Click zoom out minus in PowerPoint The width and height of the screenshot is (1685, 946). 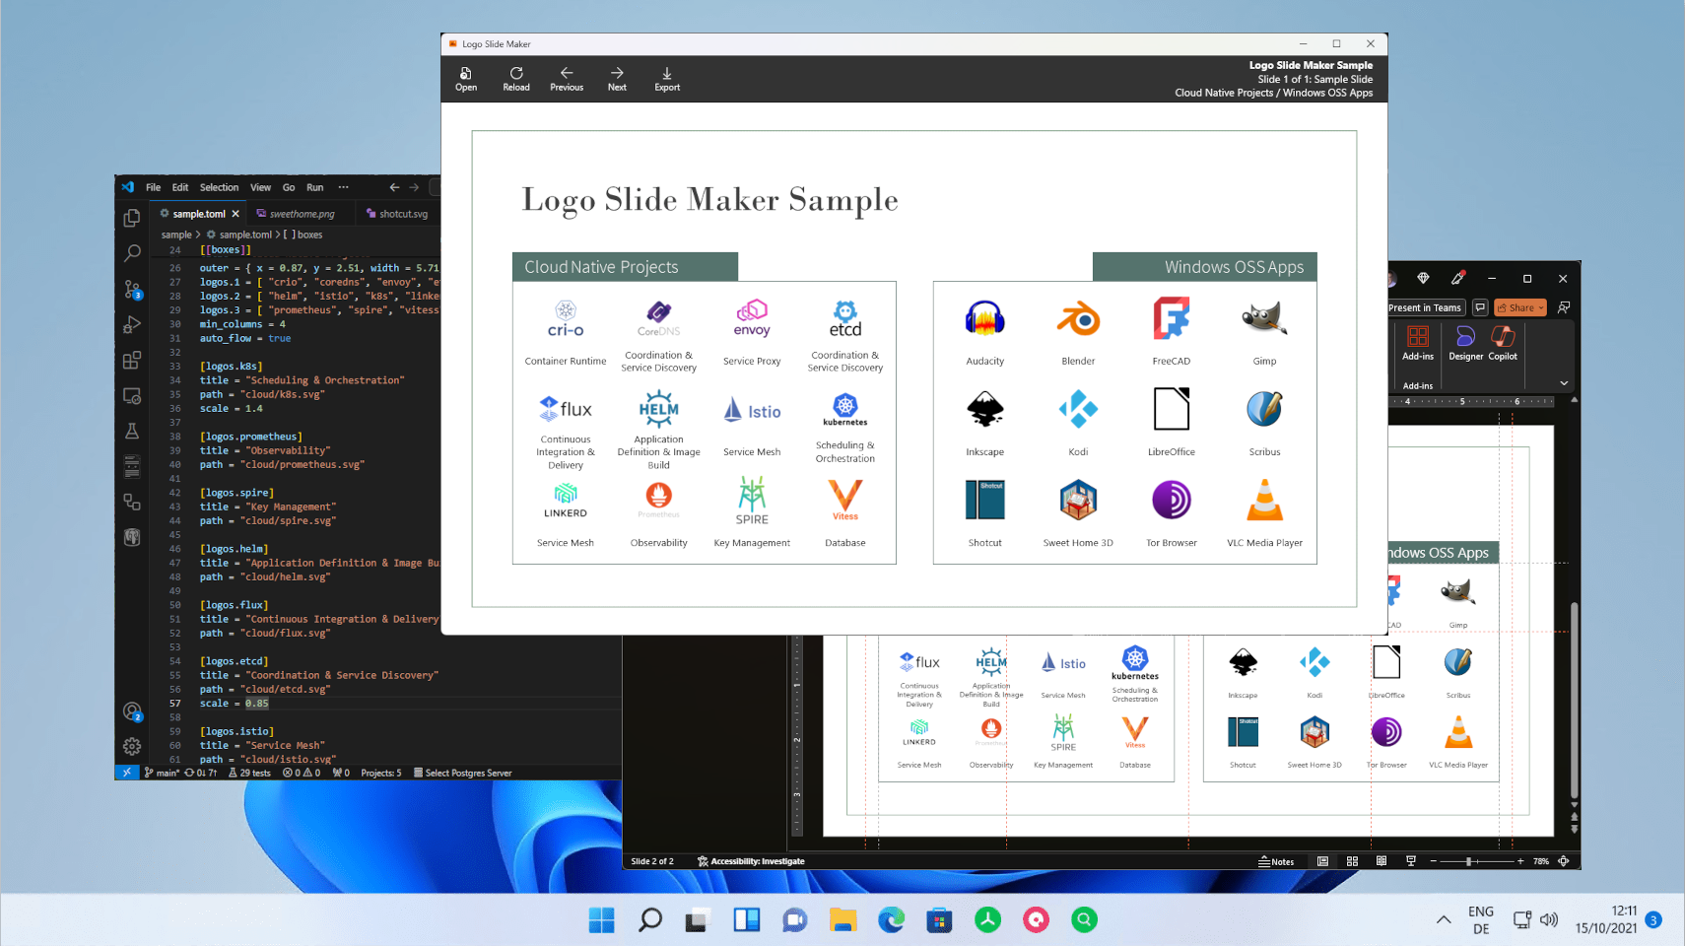point(1433,861)
